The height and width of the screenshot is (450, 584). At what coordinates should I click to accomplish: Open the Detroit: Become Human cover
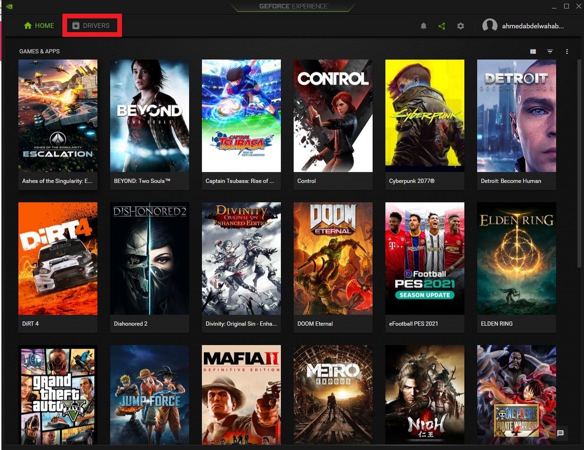(x=516, y=116)
